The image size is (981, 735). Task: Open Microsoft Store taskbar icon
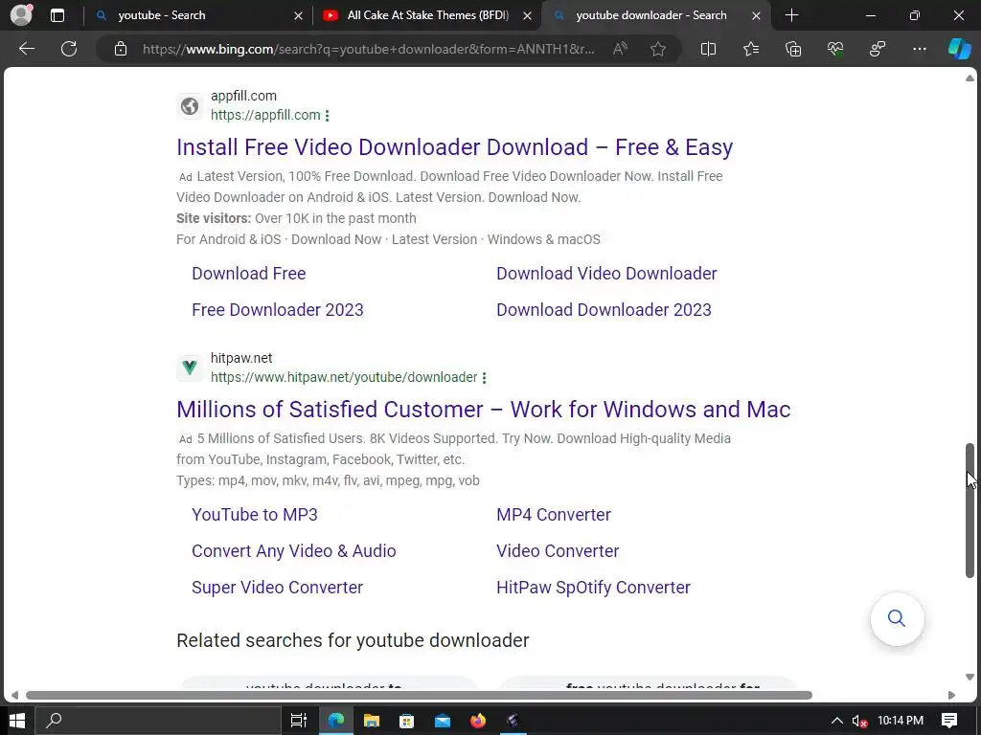[406, 721]
